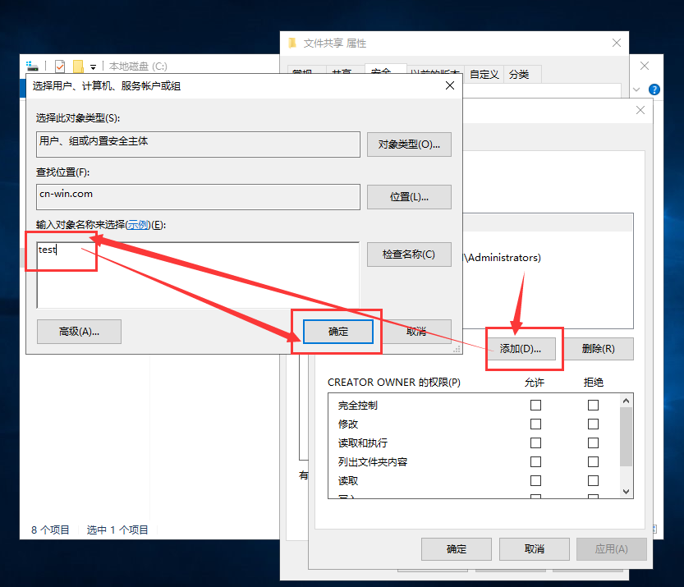Click the drive icon in Explorer title bar

tap(32, 66)
